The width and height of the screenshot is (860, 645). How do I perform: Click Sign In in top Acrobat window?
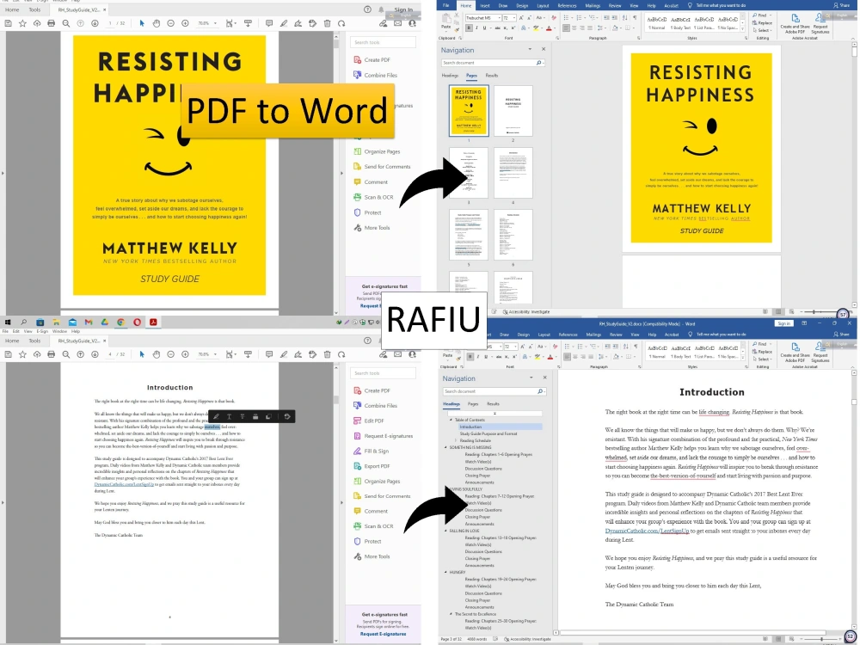coord(403,9)
